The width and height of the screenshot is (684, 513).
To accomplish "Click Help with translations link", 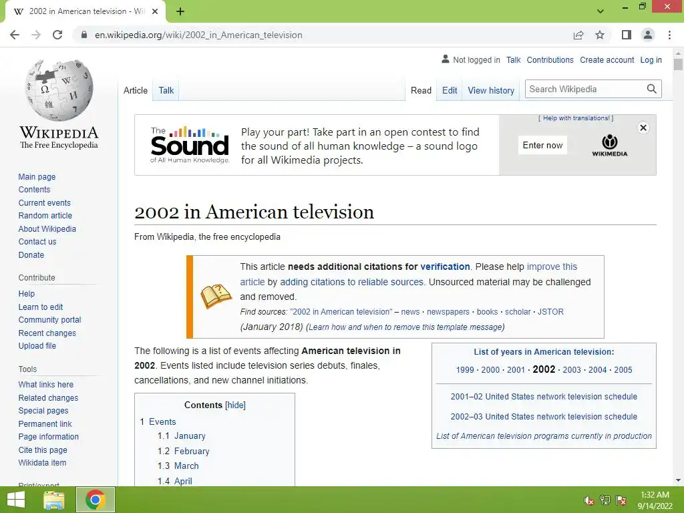I will [x=576, y=118].
